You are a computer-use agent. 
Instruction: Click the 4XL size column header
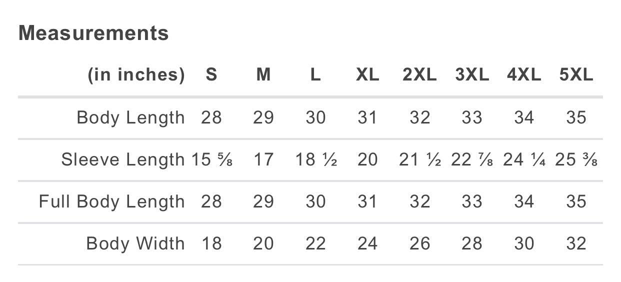[x=524, y=75]
